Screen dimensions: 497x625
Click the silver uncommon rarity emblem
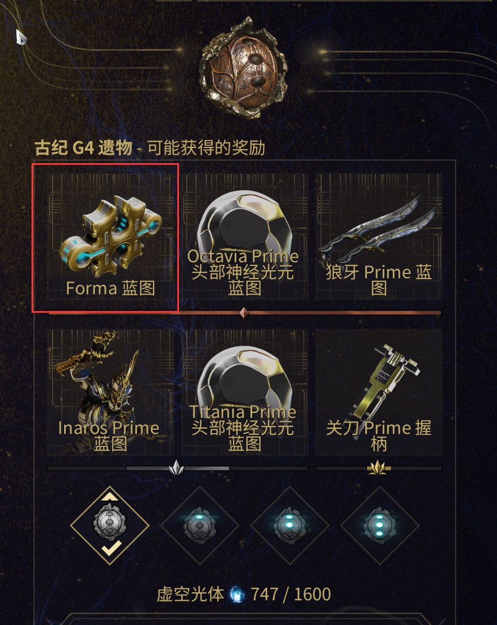click(176, 468)
